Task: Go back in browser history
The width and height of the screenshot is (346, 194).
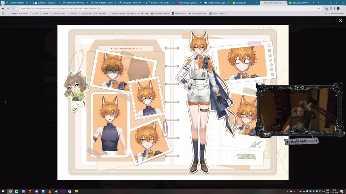Action: (3, 8)
